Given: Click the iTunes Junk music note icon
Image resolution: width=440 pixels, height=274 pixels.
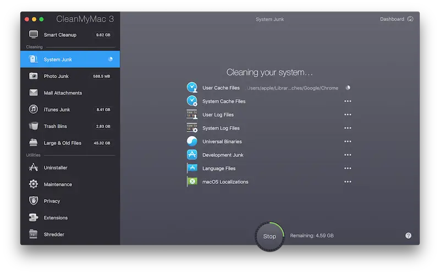Looking at the screenshot, I should 34,109.
